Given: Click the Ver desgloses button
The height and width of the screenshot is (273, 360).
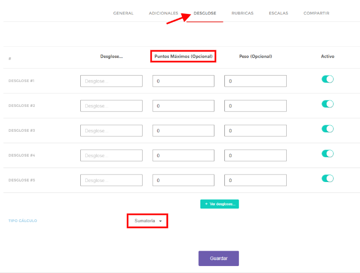Looking at the screenshot, I should pos(219,204).
